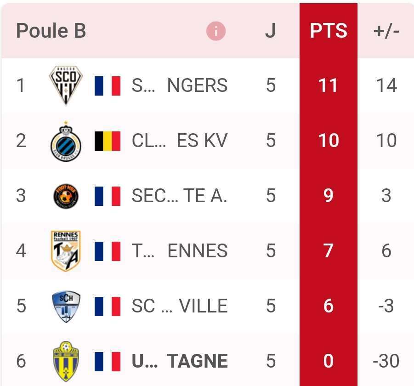Click the yellow and blue sixth-place crest
414x386 pixels.
(x=66, y=361)
